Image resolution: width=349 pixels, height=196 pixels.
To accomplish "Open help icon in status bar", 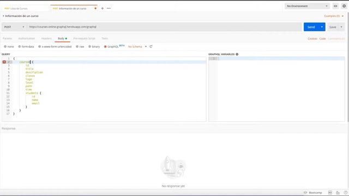I will tap(345, 193).
